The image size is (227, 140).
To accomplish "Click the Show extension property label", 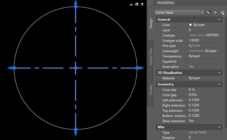I will coord(174,121).
